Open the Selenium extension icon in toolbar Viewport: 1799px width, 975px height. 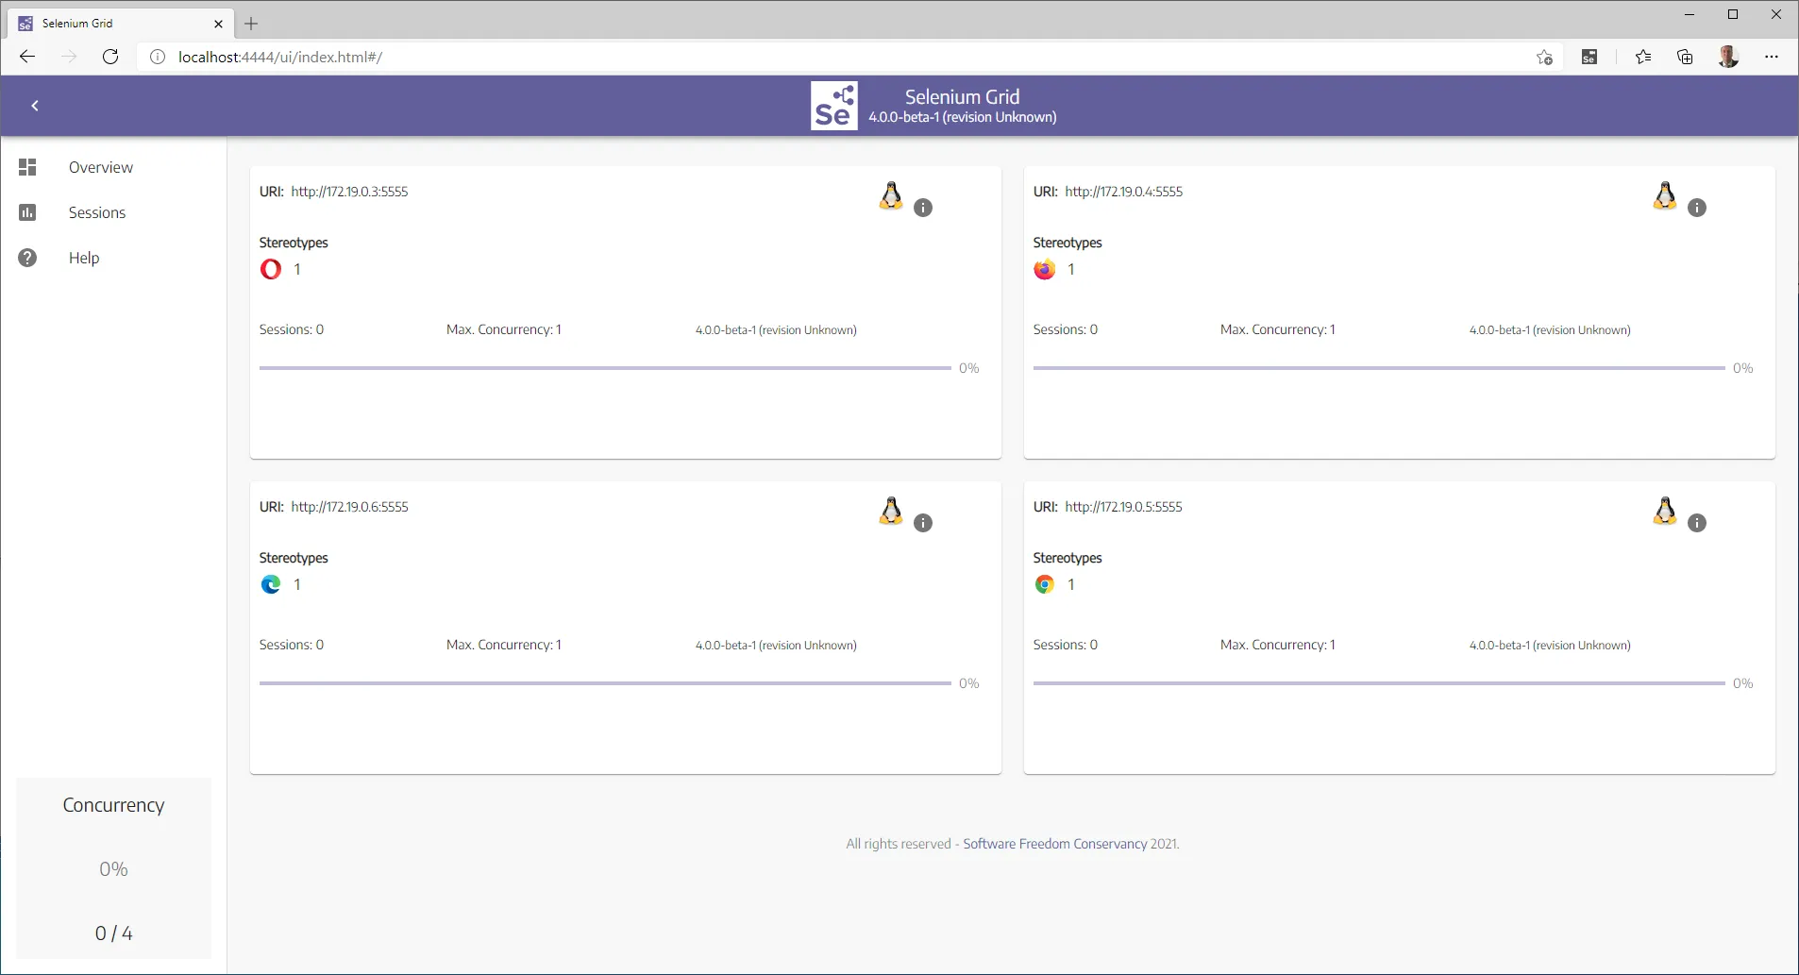tap(1589, 57)
